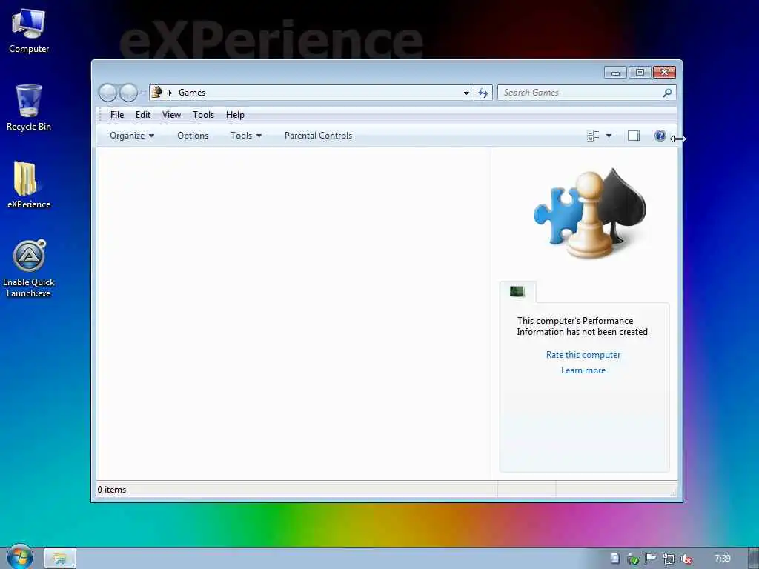Open the Recycle Bin icon

coord(29,108)
